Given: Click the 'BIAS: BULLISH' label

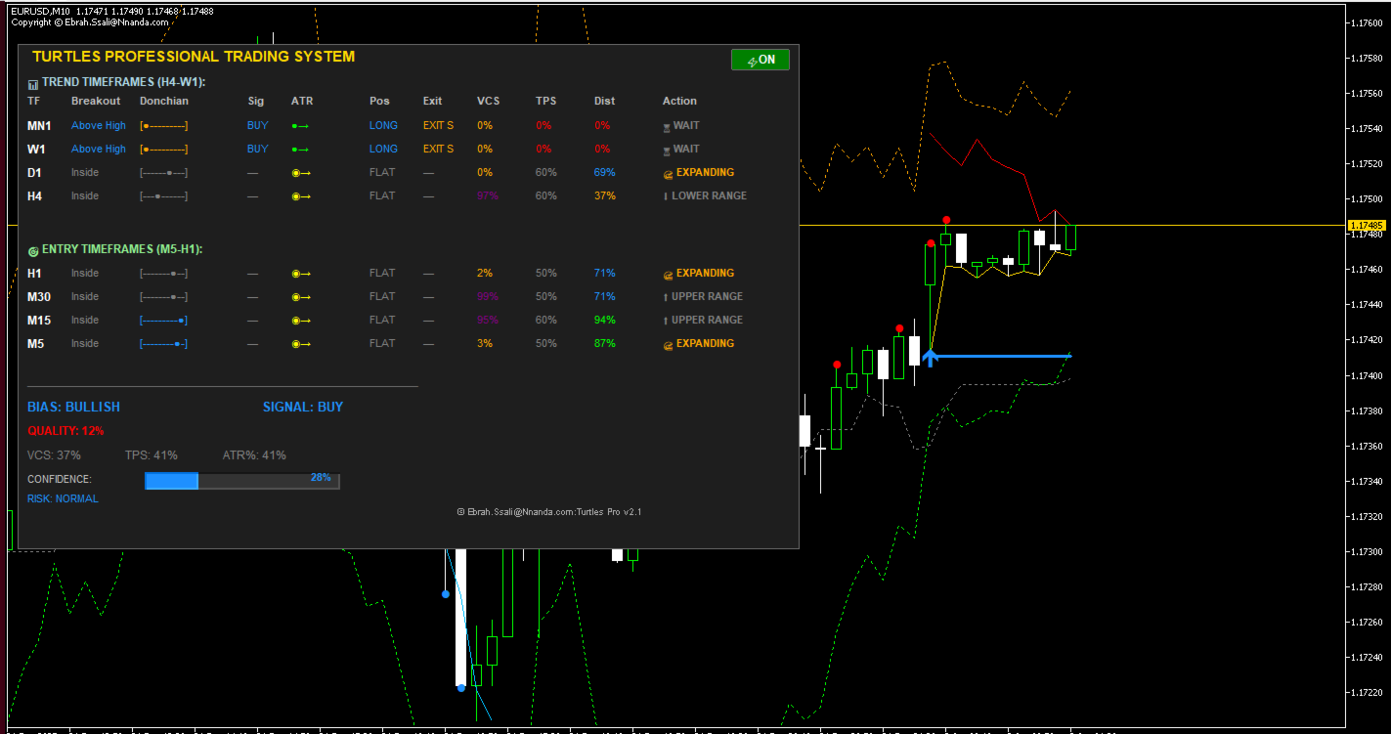Looking at the screenshot, I should (x=73, y=407).
